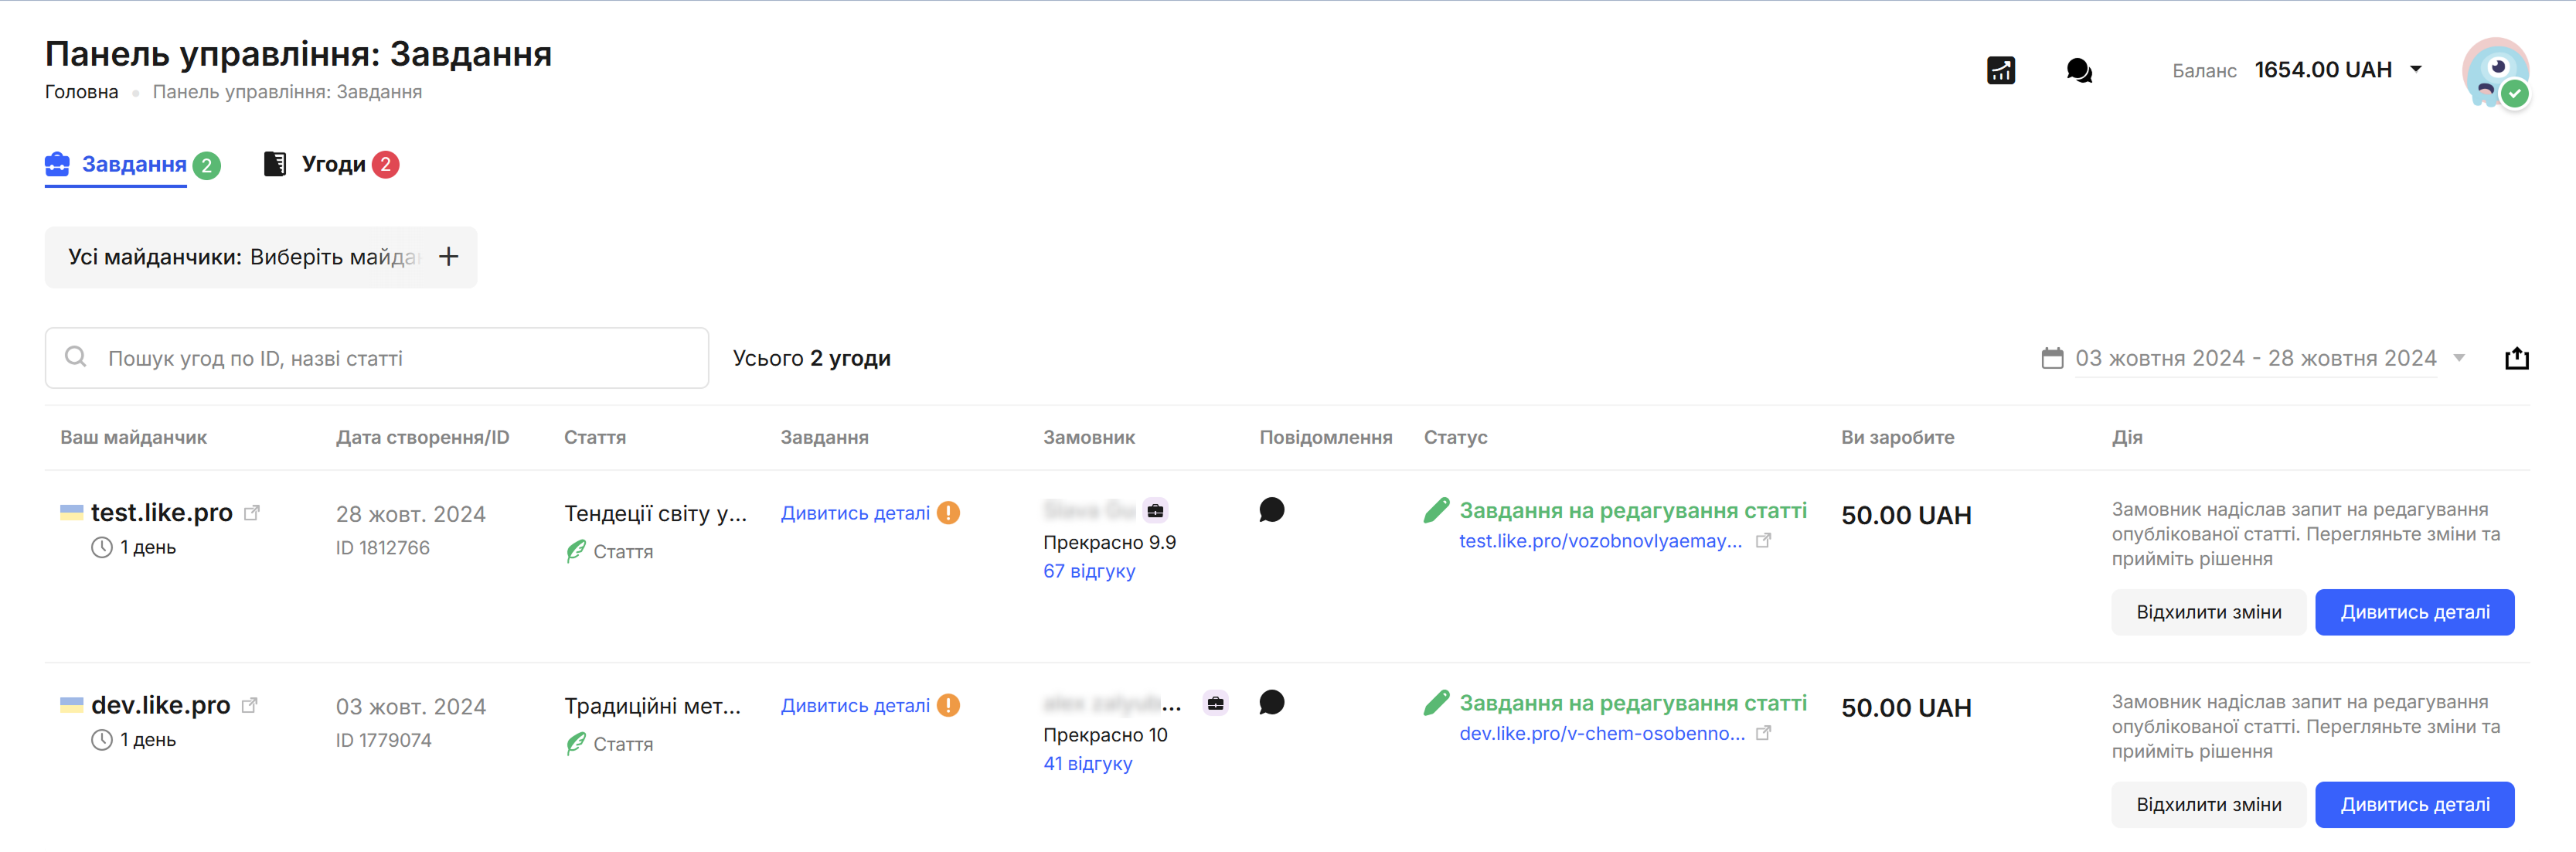2576x852 pixels.
Task: Open message bubble for dev.like.pro task
Action: (1271, 703)
